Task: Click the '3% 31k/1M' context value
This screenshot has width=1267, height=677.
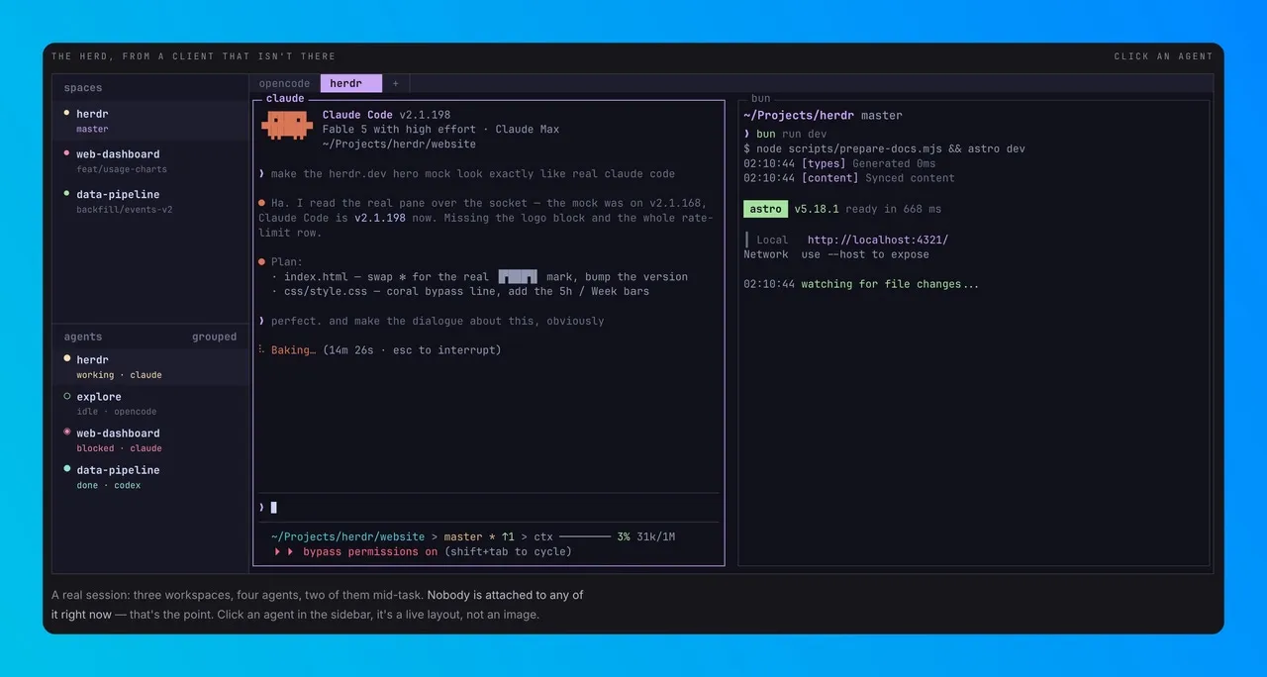Action: [645, 537]
